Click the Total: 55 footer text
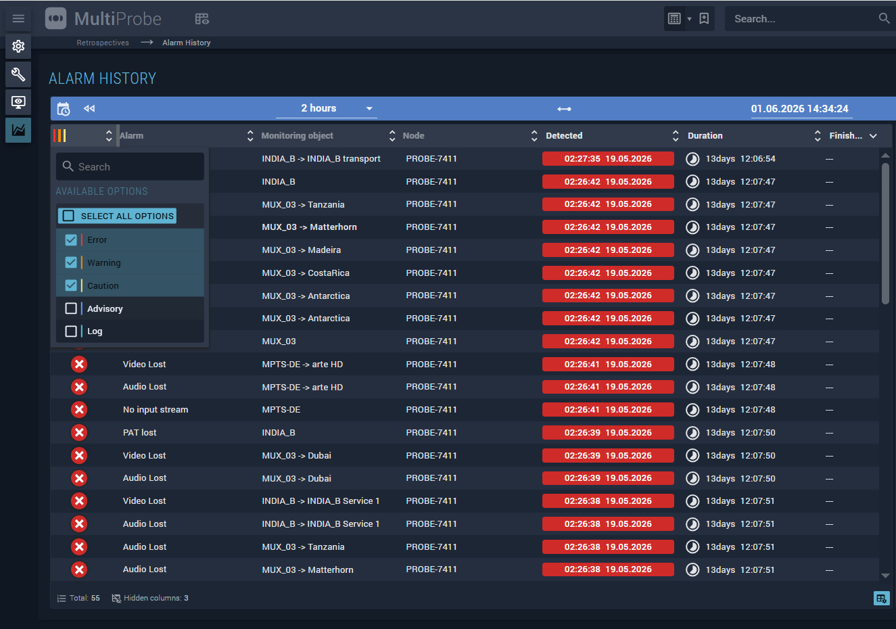 pyautogui.click(x=85, y=599)
